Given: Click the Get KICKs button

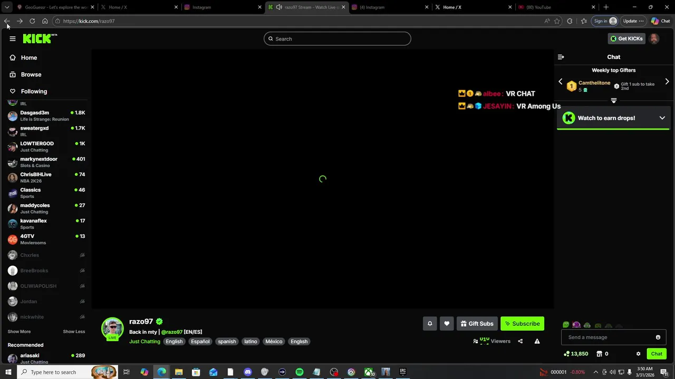Looking at the screenshot, I should coord(626,38).
